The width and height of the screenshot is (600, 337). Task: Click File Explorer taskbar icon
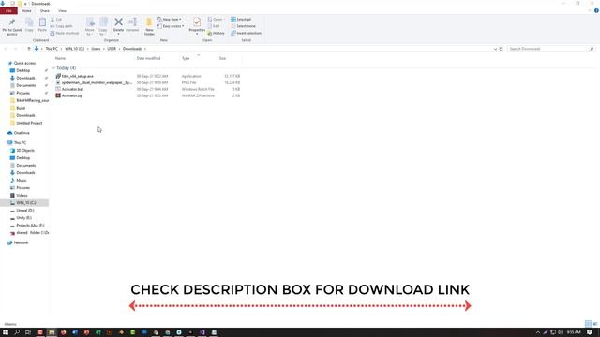pyautogui.click(x=52, y=332)
